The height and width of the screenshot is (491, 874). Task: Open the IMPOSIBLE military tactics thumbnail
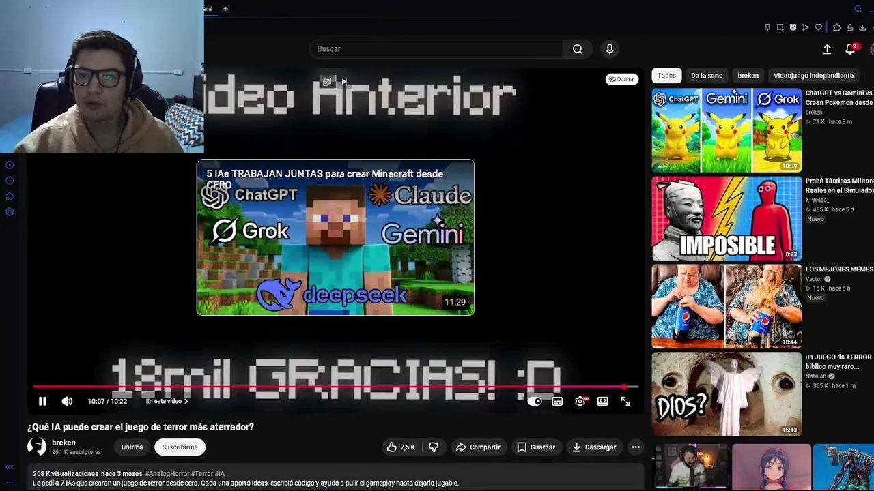(727, 219)
